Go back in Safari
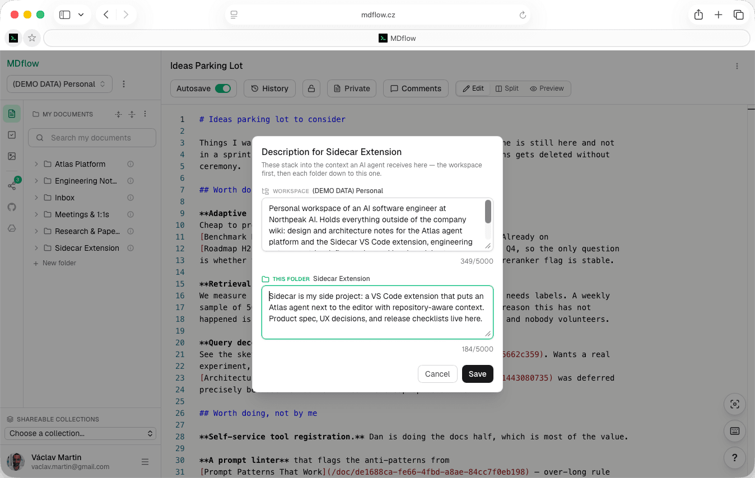This screenshot has height=478, width=755. tap(106, 15)
